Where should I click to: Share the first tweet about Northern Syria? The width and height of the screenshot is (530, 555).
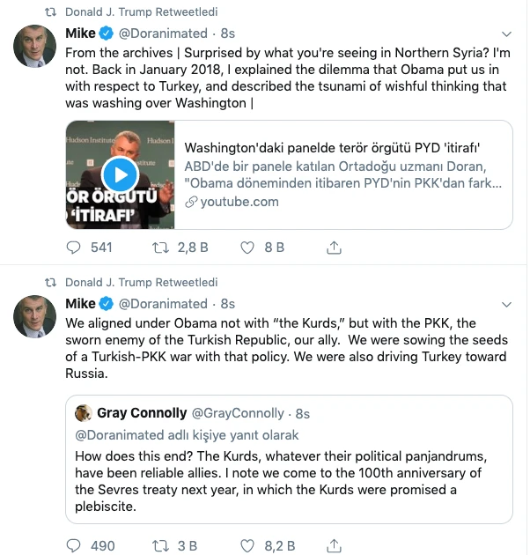click(x=335, y=248)
